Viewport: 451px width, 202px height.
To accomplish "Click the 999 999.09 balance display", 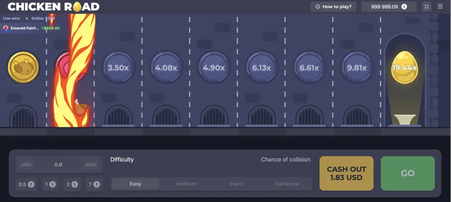I will pyautogui.click(x=389, y=7).
